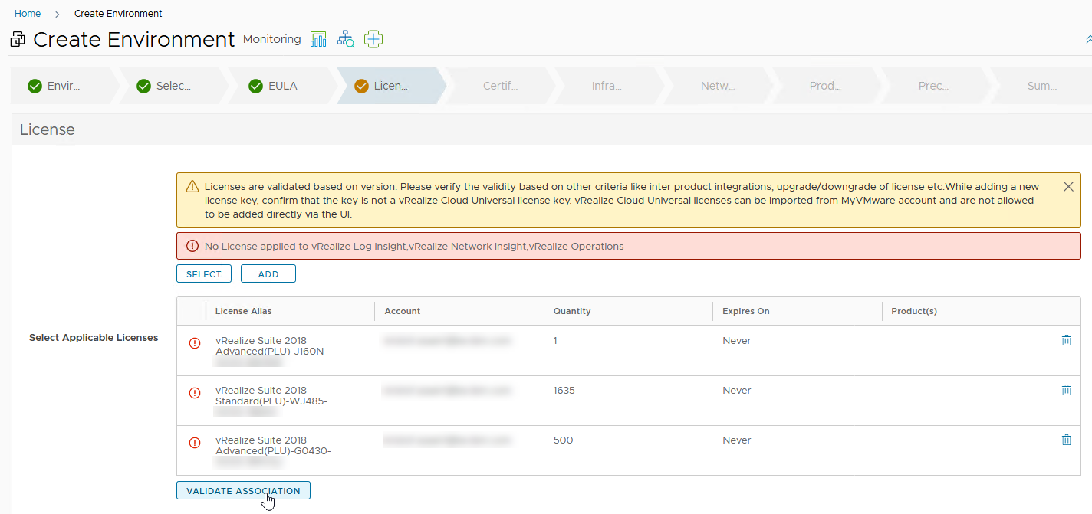Image resolution: width=1092 pixels, height=514 pixels.
Task: Click the VALIDATE ASSOCIATION button
Action: 243,491
